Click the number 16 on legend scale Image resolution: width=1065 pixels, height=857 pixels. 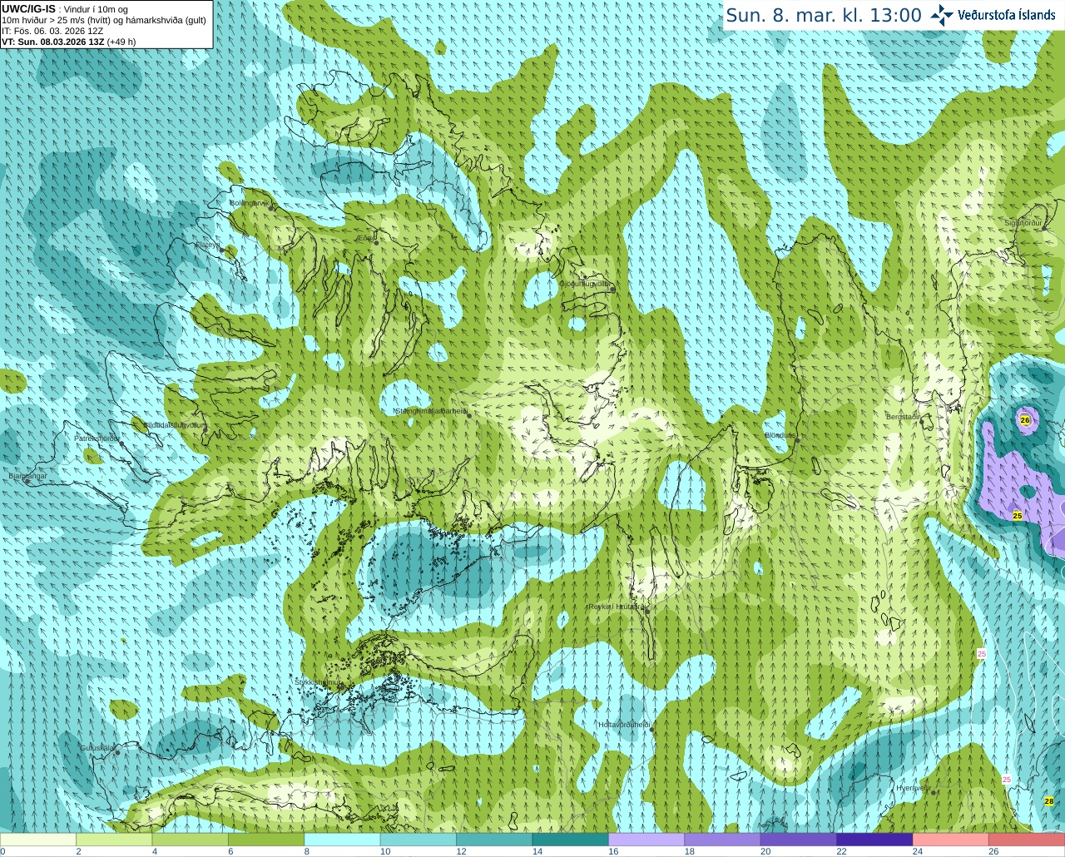click(x=613, y=851)
